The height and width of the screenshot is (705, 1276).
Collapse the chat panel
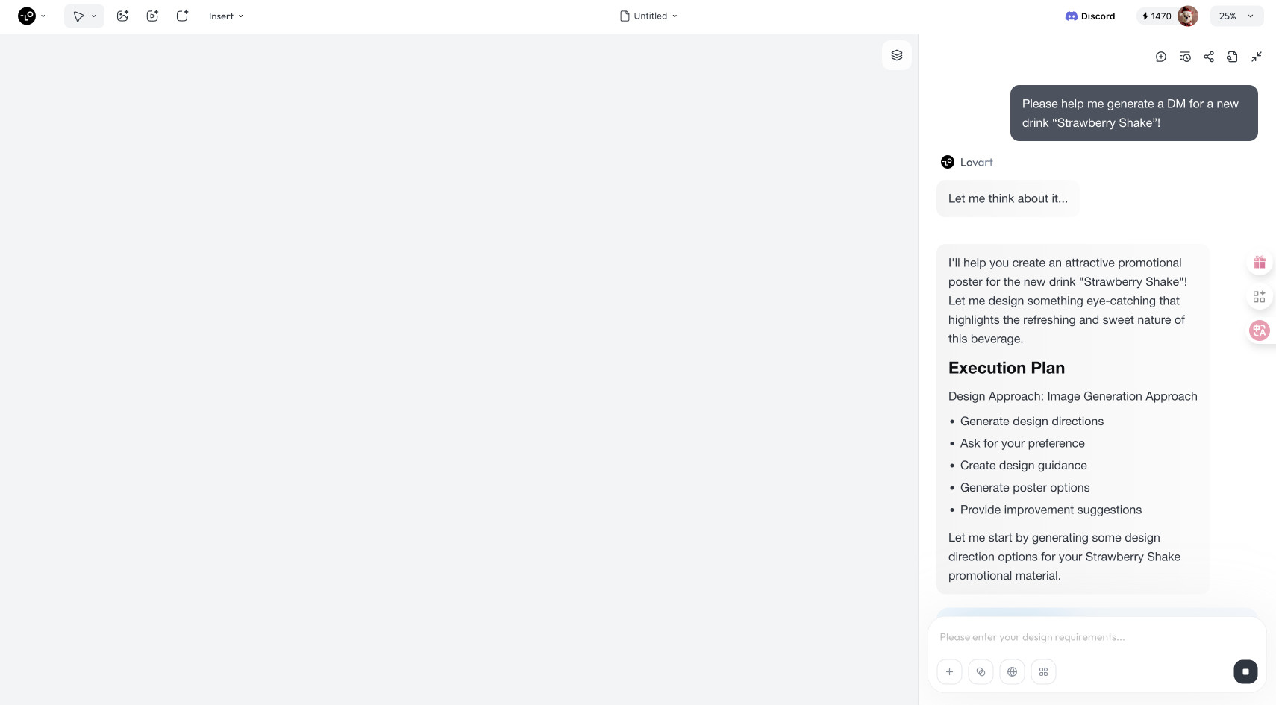pos(1257,57)
